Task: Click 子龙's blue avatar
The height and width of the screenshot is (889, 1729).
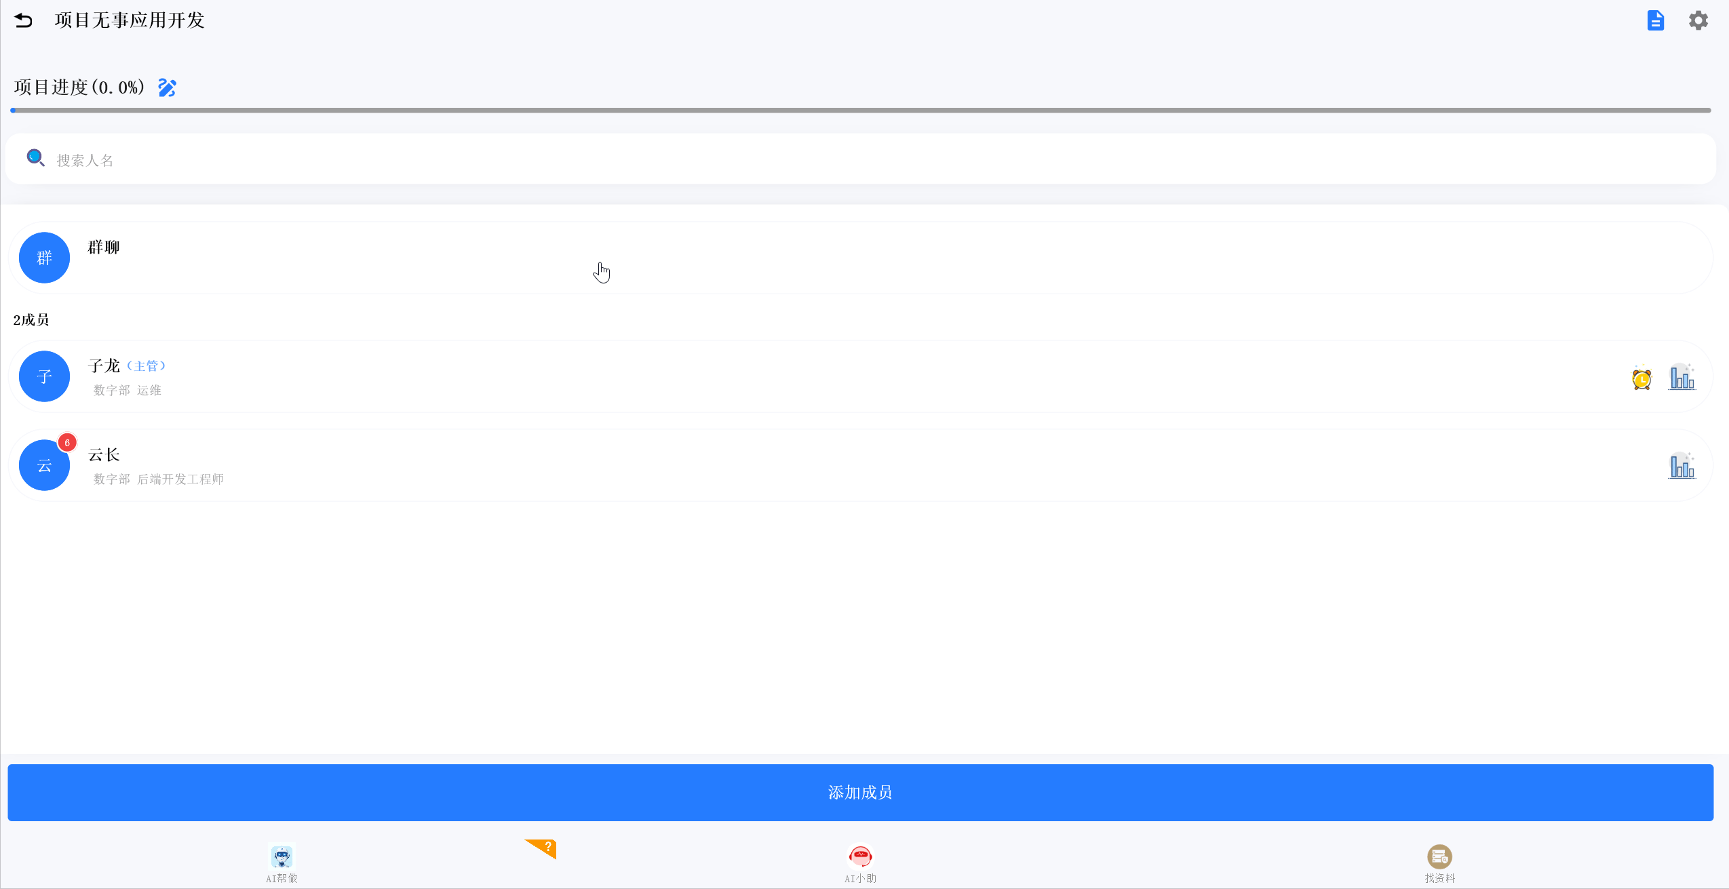Action: [x=45, y=376]
